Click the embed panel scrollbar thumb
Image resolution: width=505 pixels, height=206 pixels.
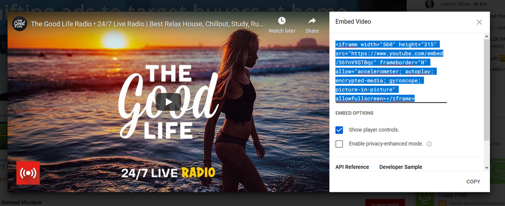[x=486, y=90]
